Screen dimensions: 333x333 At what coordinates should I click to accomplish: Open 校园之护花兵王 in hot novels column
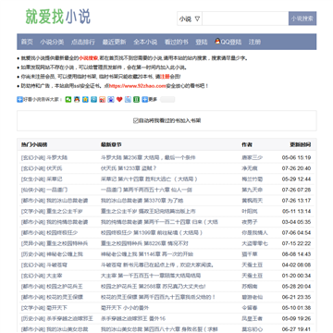65,287
